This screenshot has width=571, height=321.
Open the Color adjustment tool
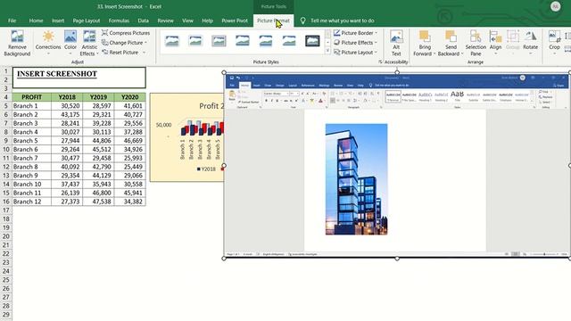pyautogui.click(x=70, y=42)
